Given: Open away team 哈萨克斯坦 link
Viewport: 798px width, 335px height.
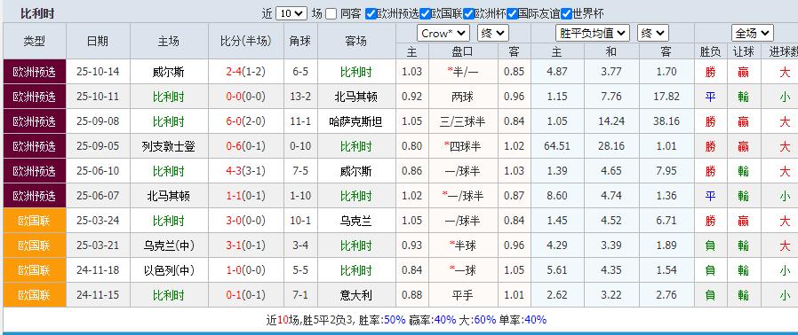Looking at the screenshot, I should 356,121.
